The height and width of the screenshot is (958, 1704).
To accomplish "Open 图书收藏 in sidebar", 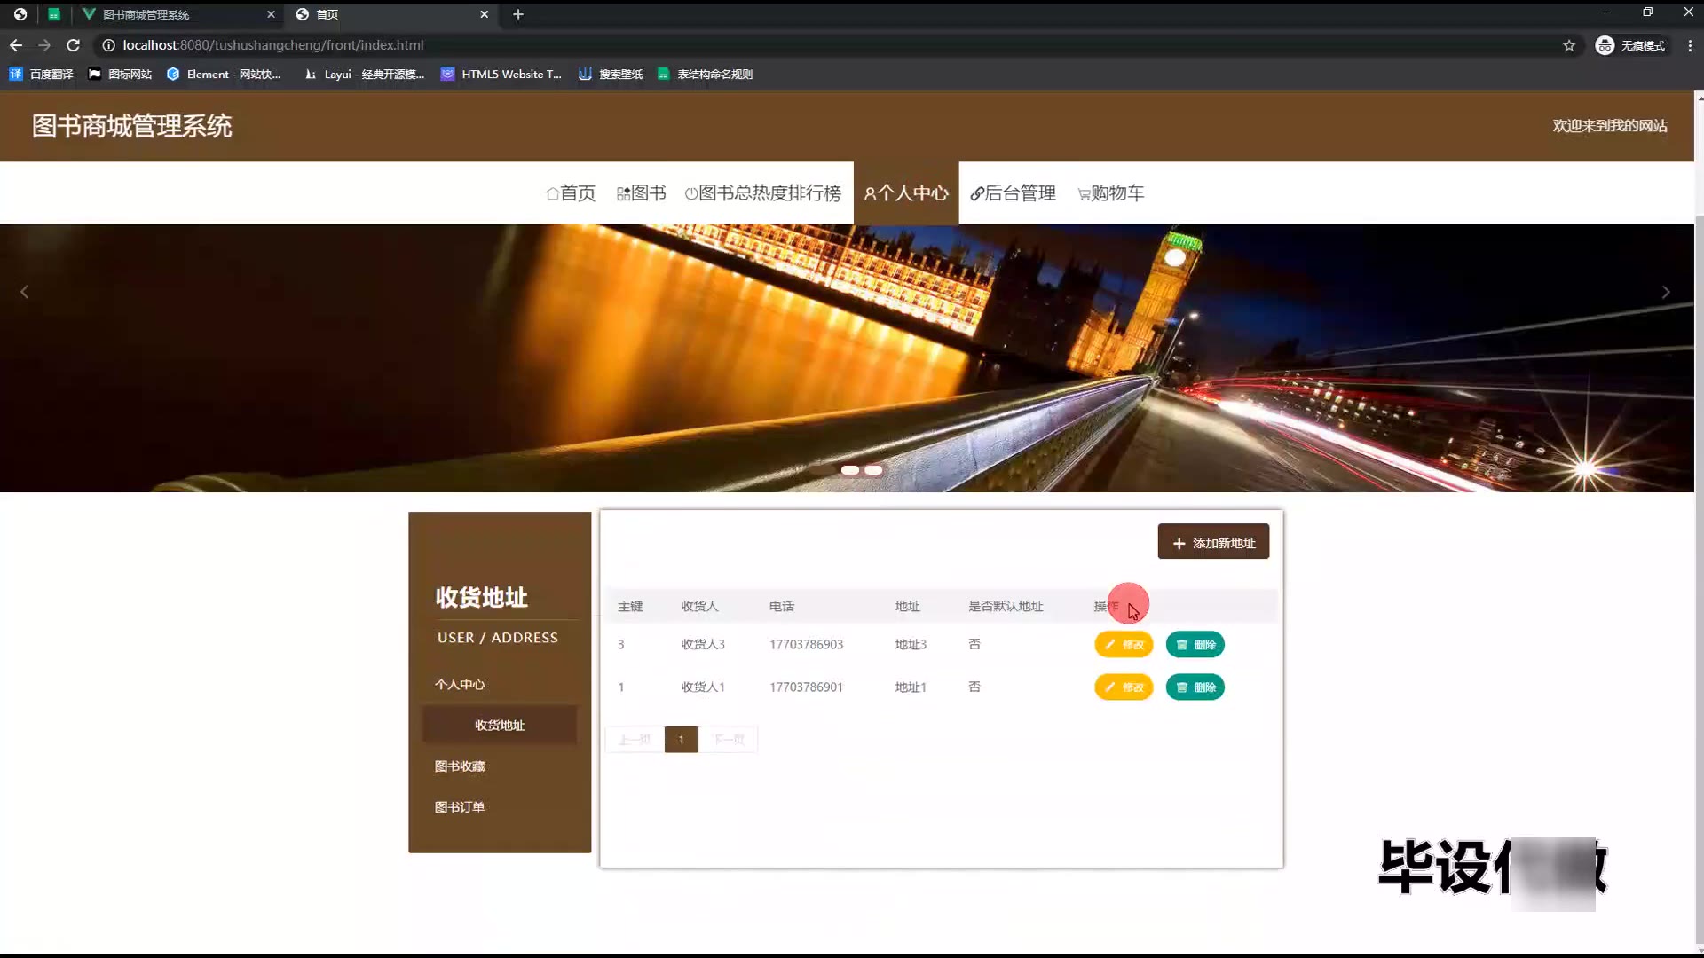I will (x=460, y=766).
